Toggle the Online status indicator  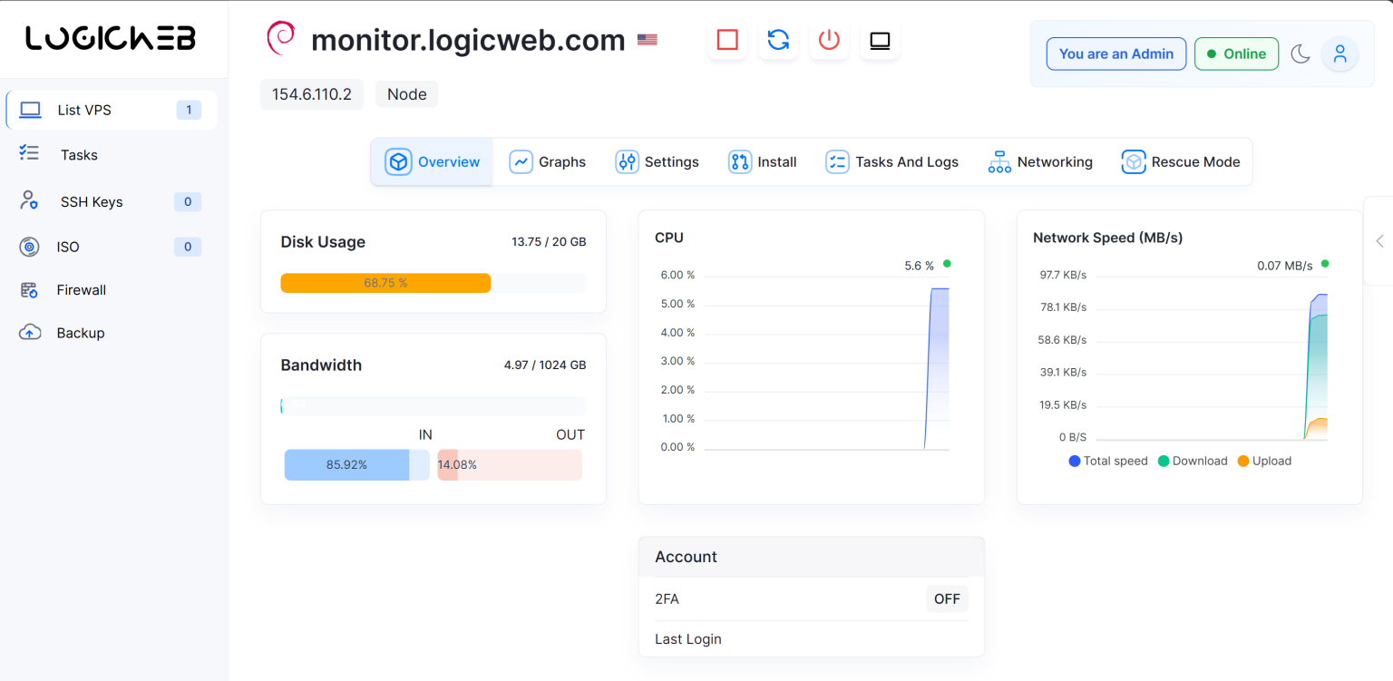1236,54
